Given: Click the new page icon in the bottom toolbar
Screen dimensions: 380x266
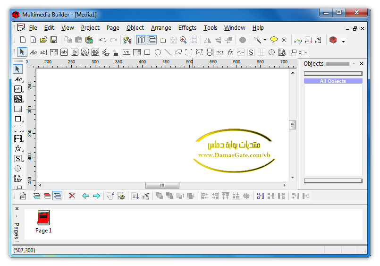Looking at the screenshot, I should pos(23,196).
